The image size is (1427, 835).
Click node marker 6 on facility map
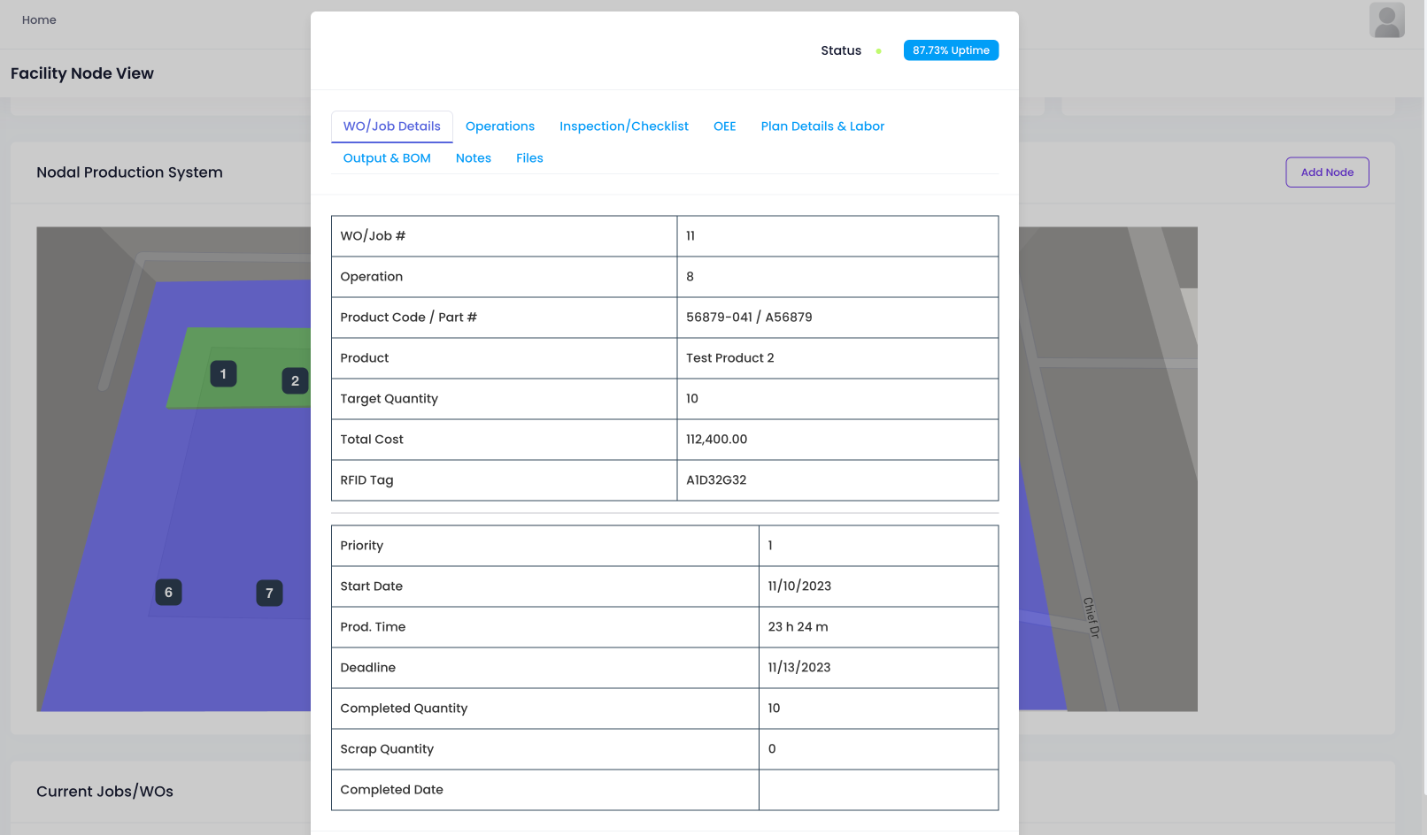pos(168,593)
